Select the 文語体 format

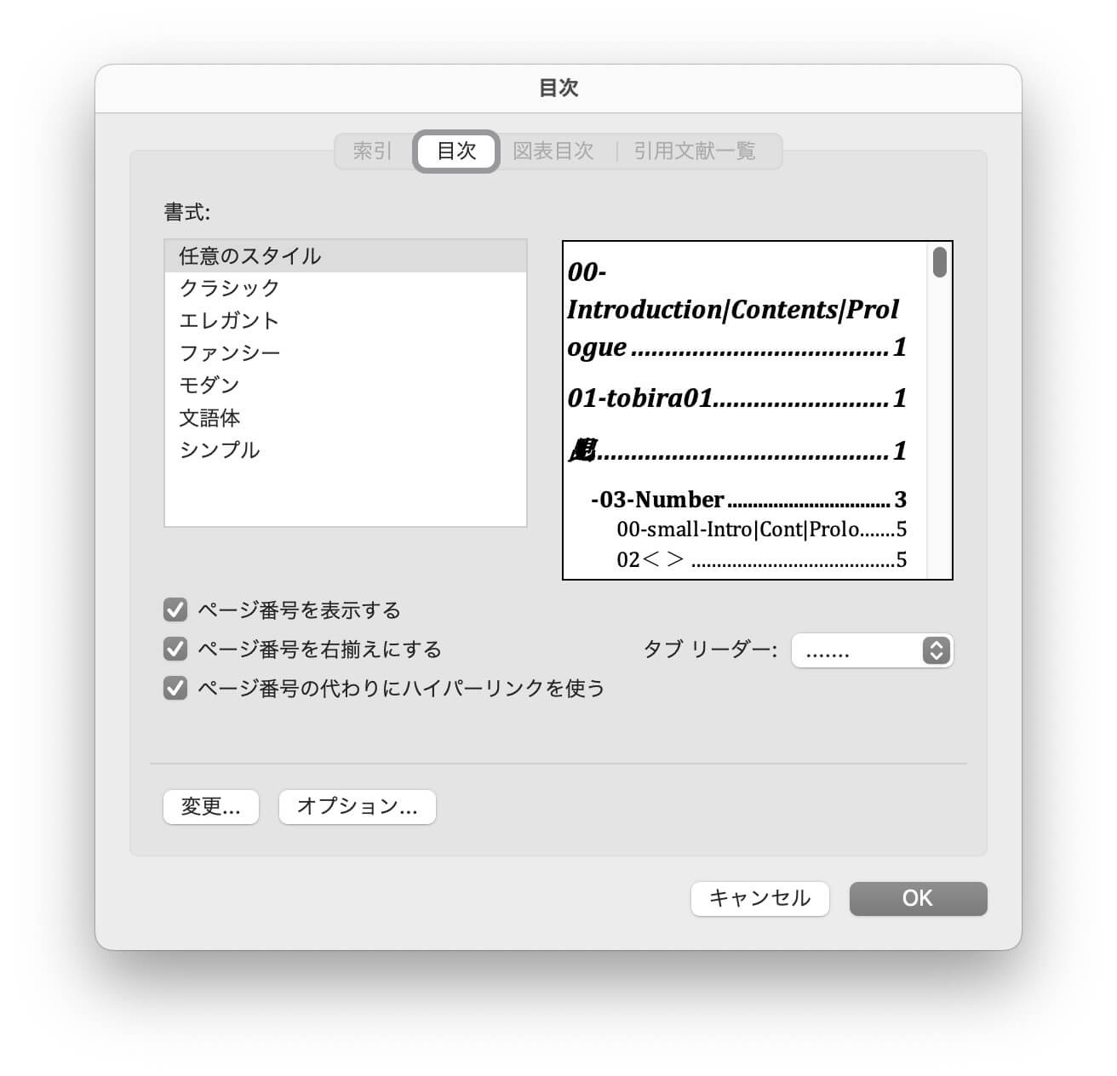pyautogui.click(x=209, y=418)
